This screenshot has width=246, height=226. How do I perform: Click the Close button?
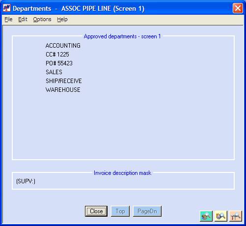(x=96, y=211)
